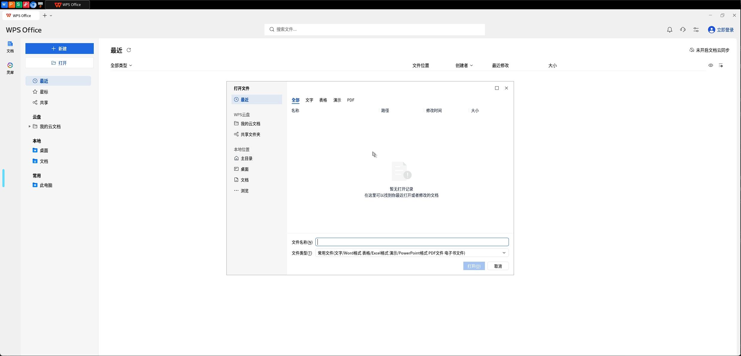The height and width of the screenshot is (356, 741).
Task: Open the 文档 section in left rail
Action: (x=10, y=47)
